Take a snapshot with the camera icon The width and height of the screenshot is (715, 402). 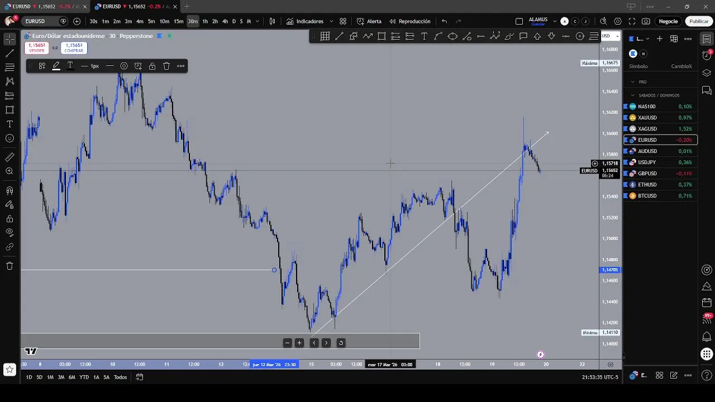[x=646, y=21]
